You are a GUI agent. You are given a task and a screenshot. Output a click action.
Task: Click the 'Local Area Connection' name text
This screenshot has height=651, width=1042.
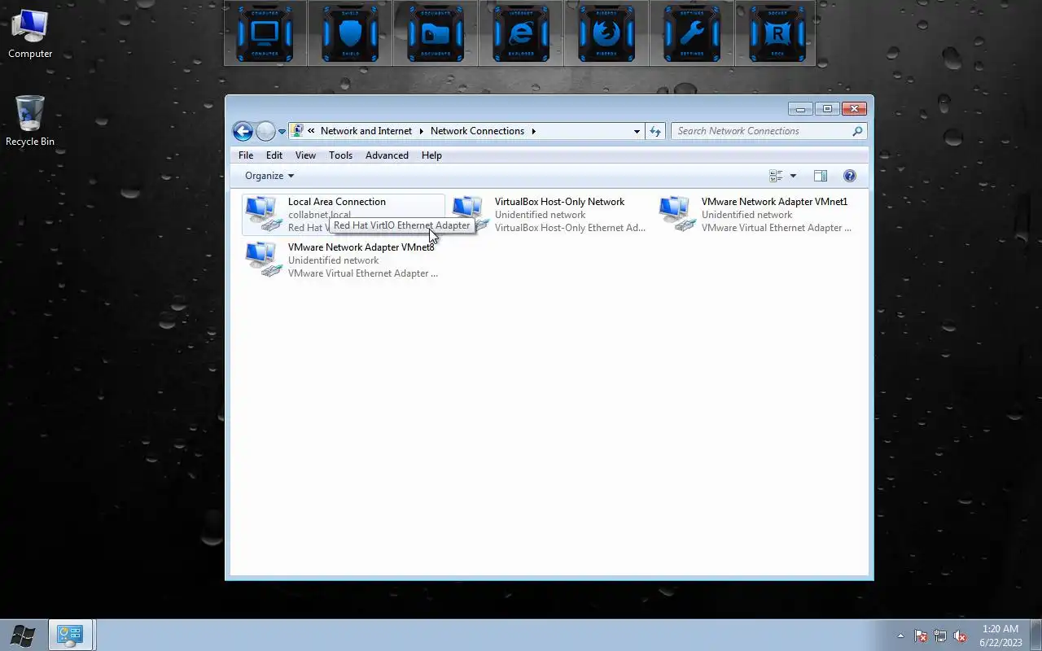[337, 202]
